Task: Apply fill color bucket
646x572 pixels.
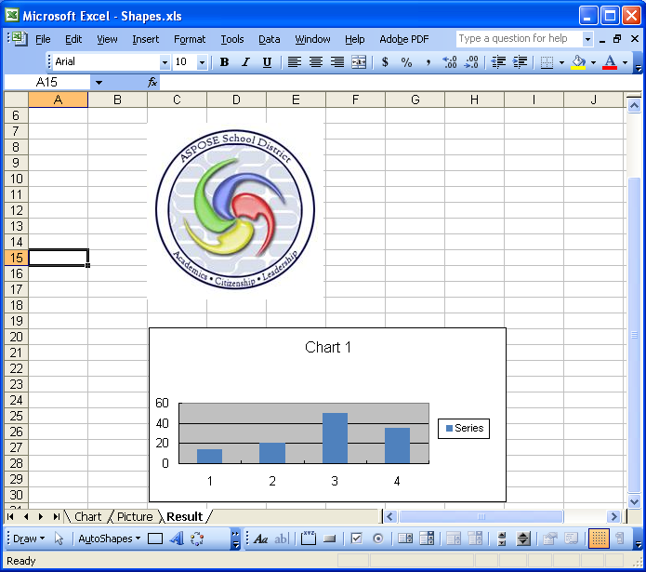Action: pos(578,62)
